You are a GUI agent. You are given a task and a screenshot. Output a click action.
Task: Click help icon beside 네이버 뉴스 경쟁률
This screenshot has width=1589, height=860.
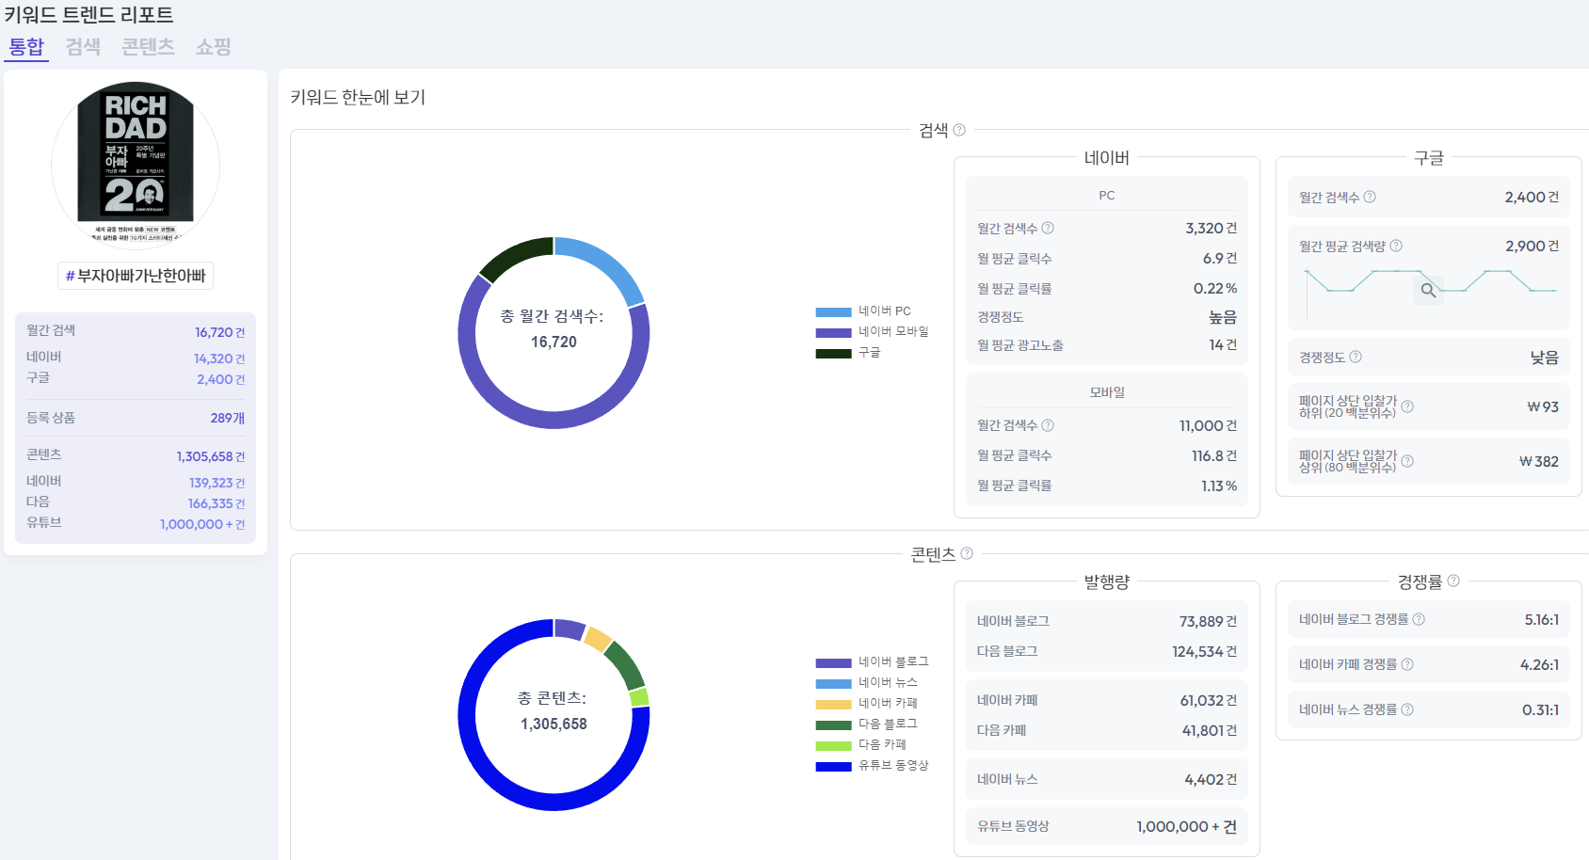1407,709
